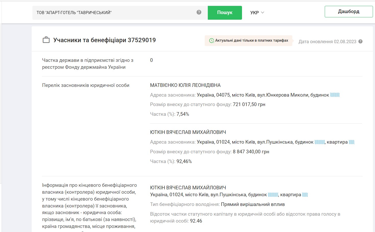Screen dimensions: 375x232
Task: Click the 'Учасники та бенефіціари 37529019' heading
Action: [104, 40]
